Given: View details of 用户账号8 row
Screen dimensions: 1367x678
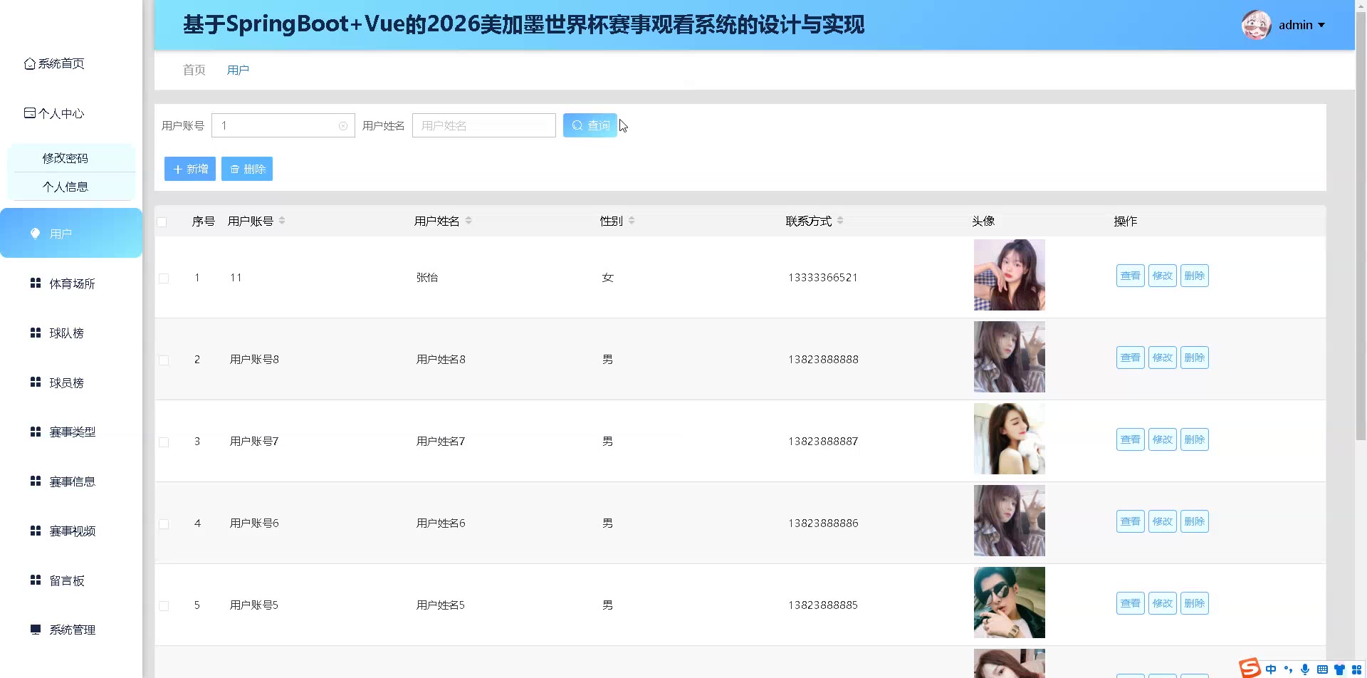Looking at the screenshot, I should pyautogui.click(x=1131, y=358).
